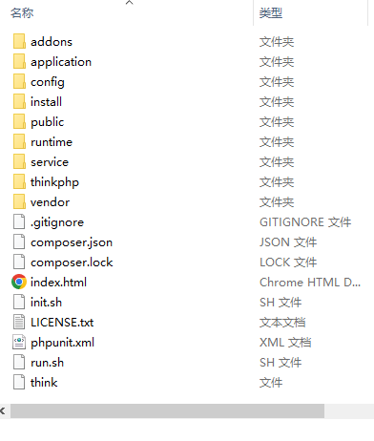This screenshot has height=441, width=374.
Task: Select the file name service
Action: [x=50, y=162]
